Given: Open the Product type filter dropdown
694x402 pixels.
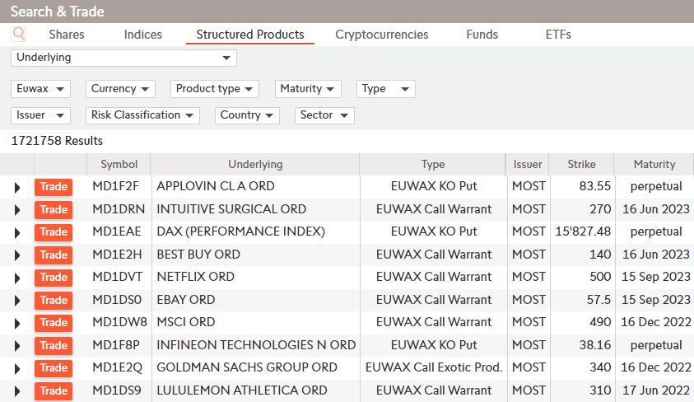Looking at the screenshot, I should click(215, 89).
